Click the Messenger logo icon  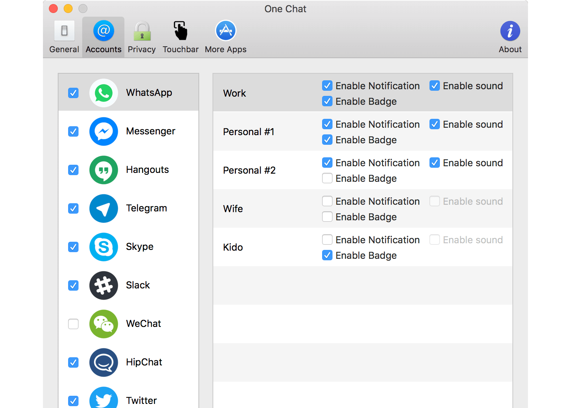tap(104, 131)
